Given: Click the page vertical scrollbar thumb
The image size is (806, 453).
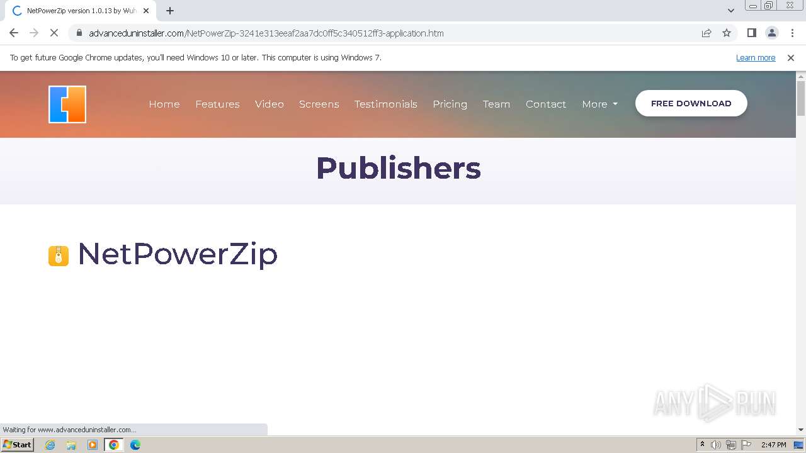Looking at the screenshot, I should tap(801, 98).
